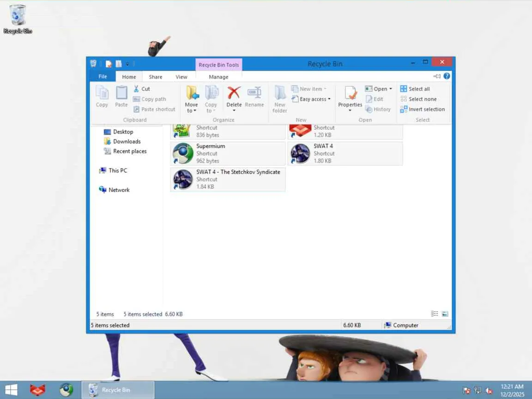Select the 1.20 KB shortcut item

pyautogui.click(x=345, y=132)
